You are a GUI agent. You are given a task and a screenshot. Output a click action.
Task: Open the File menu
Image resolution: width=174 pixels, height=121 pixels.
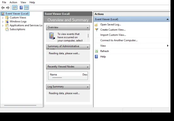[x=4, y=2]
